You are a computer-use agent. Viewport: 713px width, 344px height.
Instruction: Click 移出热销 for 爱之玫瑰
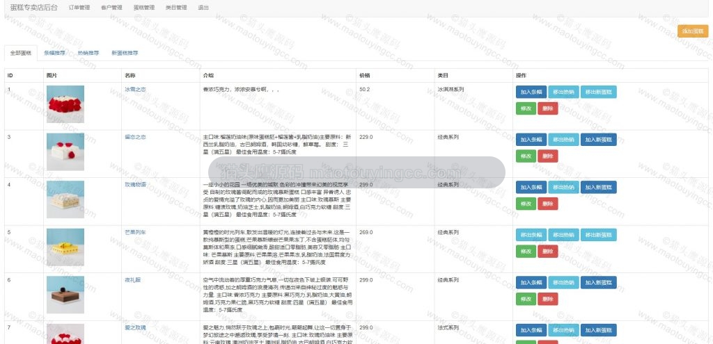563,330
